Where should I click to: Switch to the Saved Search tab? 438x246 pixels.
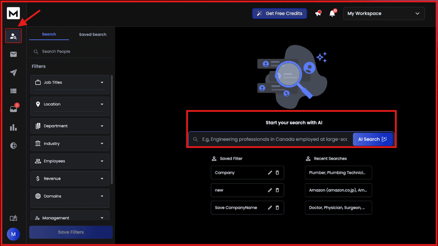(x=92, y=34)
